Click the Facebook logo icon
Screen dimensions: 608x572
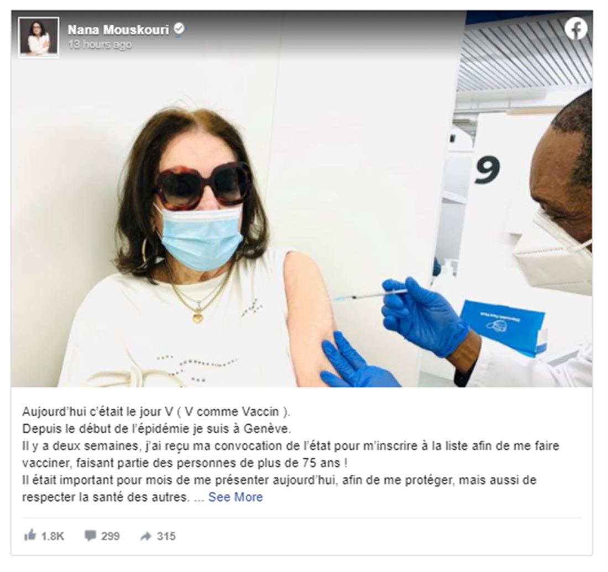point(576,29)
